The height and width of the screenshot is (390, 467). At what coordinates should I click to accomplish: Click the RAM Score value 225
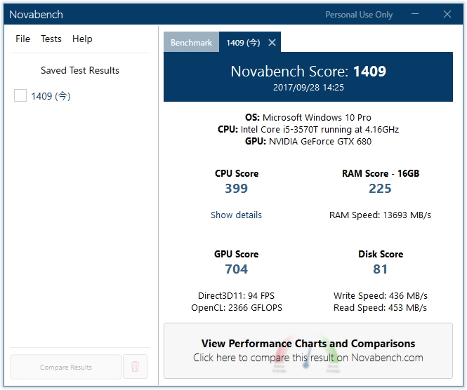(380, 188)
